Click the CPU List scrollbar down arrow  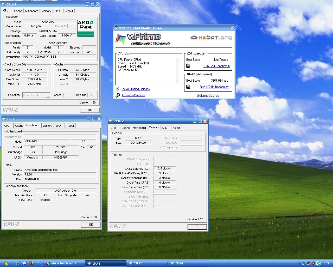[x=178, y=81]
